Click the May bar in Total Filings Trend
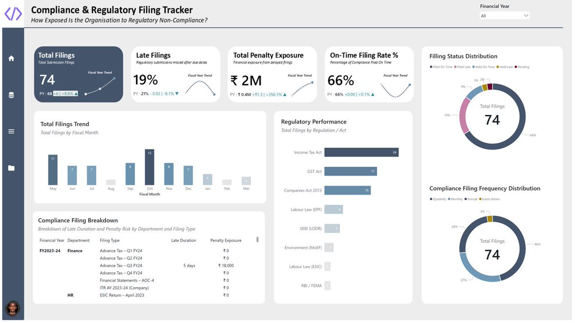Image resolution: width=575 pixels, height=323 pixels. click(x=53, y=170)
